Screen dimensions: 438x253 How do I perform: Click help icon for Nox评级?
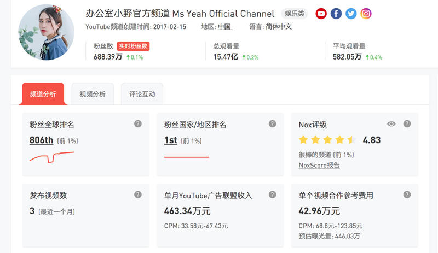coord(407,123)
